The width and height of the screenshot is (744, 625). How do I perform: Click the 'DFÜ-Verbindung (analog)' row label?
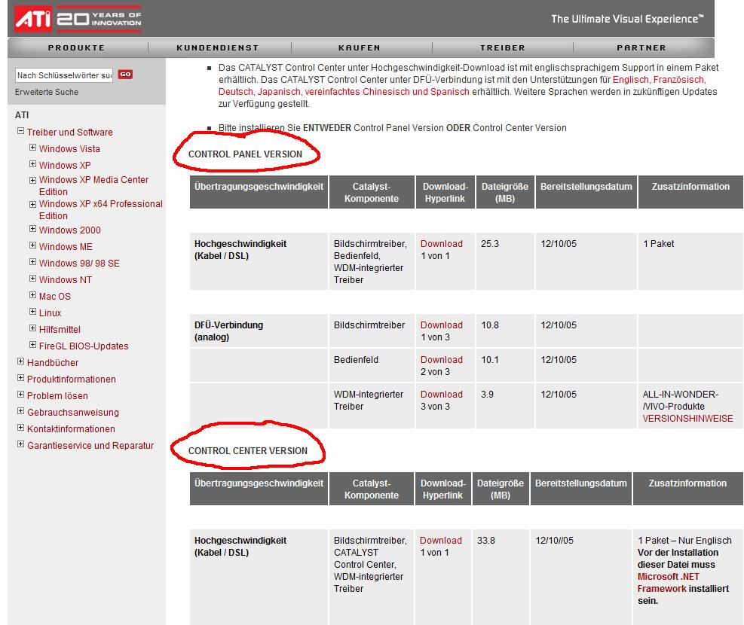coord(228,331)
